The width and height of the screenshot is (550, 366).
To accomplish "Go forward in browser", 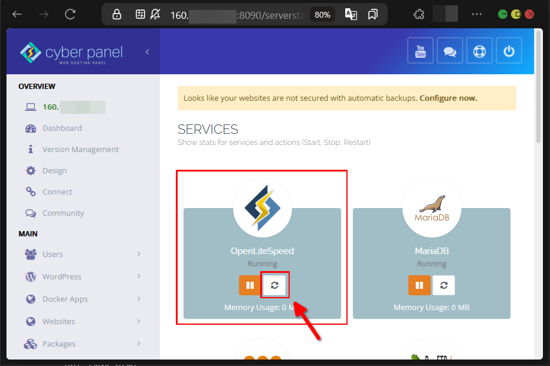I will pyautogui.click(x=44, y=14).
